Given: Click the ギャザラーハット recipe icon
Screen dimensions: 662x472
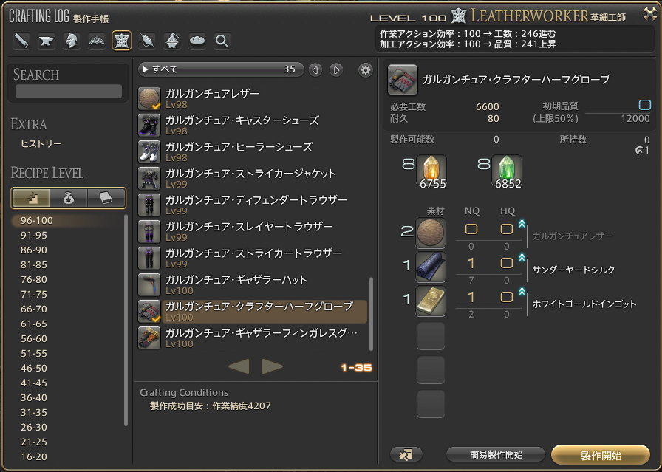Looking at the screenshot, I should (x=149, y=284).
